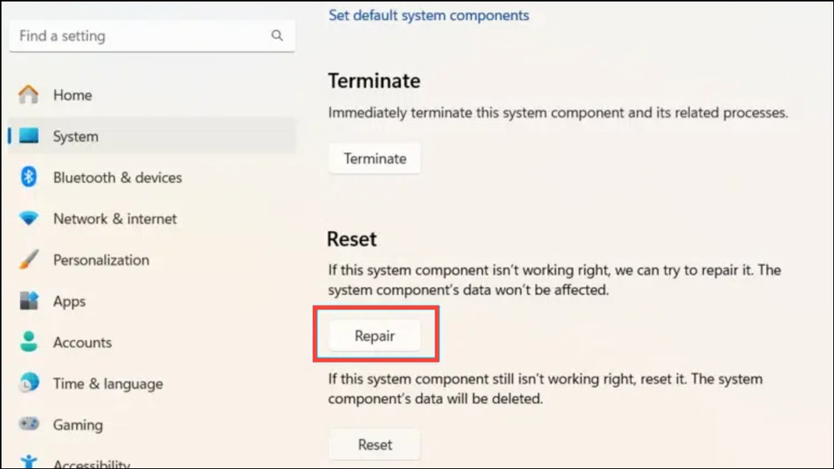Click the Network wifi icon
Screen dimensions: 834x469
pos(28,217)
